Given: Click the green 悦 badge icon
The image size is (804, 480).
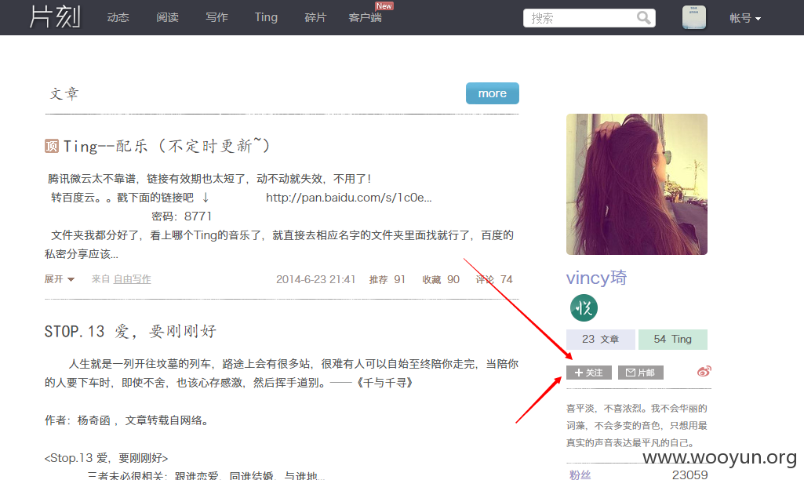Looking at the screenshot, I should 584,307.
